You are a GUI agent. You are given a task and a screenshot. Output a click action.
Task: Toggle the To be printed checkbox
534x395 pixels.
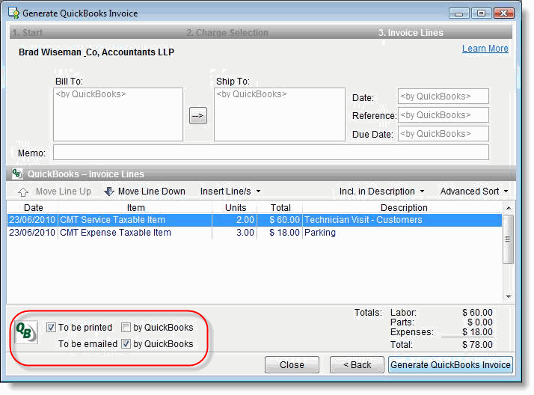(51, 328)
